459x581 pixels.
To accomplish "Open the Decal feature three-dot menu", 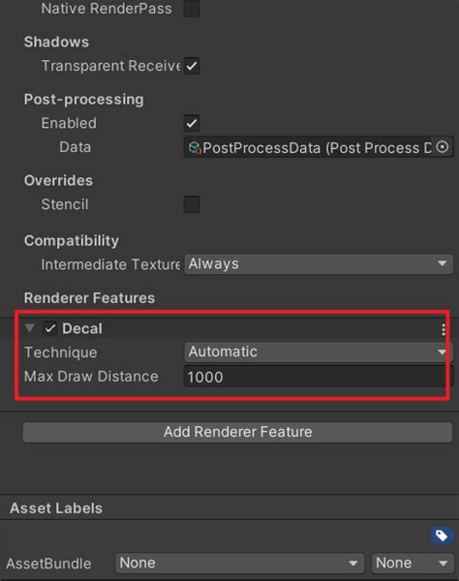I will pyautogui.click(x=444, y=329).
